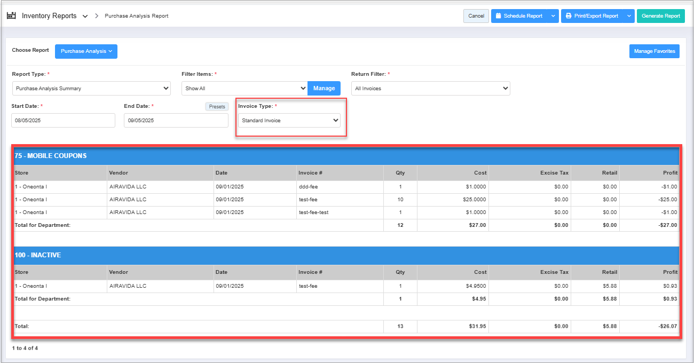Open Manage Favorites
The width and height of the screenshot is (694, 363).
point(654,51)
